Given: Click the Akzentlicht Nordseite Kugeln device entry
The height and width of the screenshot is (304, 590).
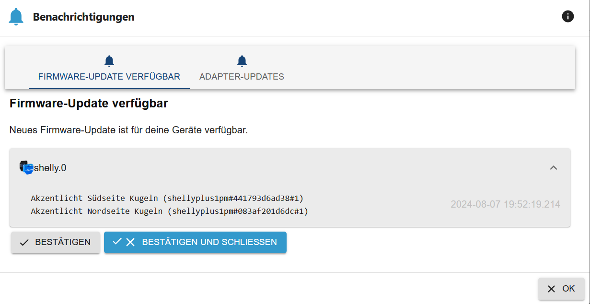Looking at the screenshot, I should 169,211.
